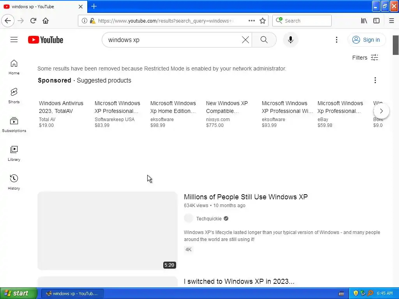Open Subscriptions in the sidebar

14,125
